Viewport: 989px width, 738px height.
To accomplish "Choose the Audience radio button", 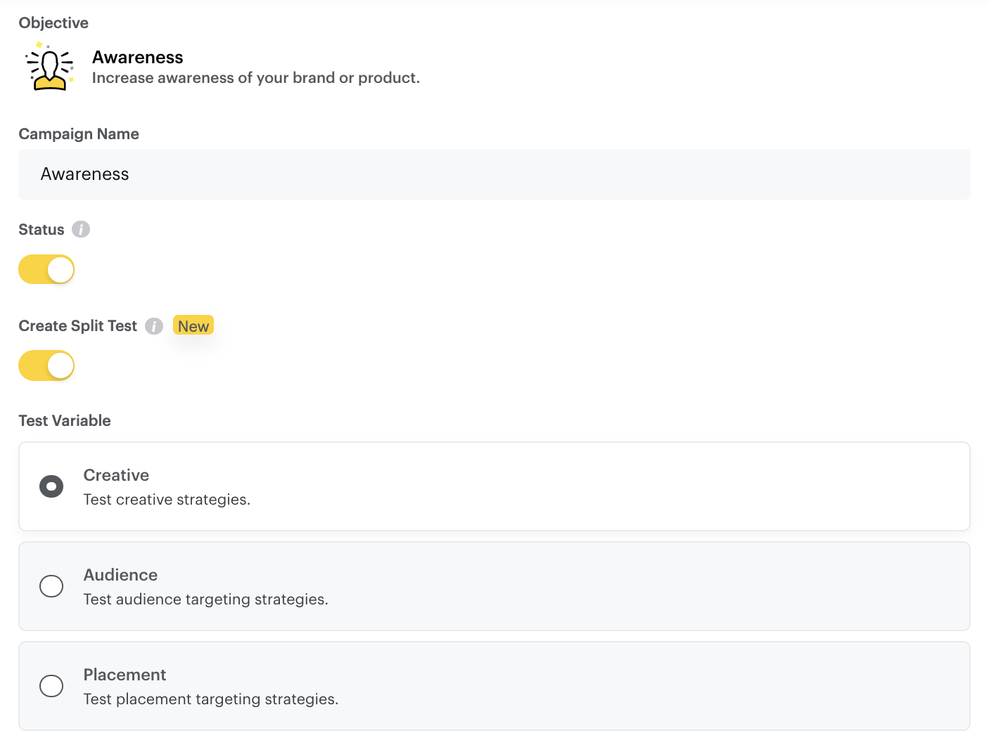I will 51,586.
